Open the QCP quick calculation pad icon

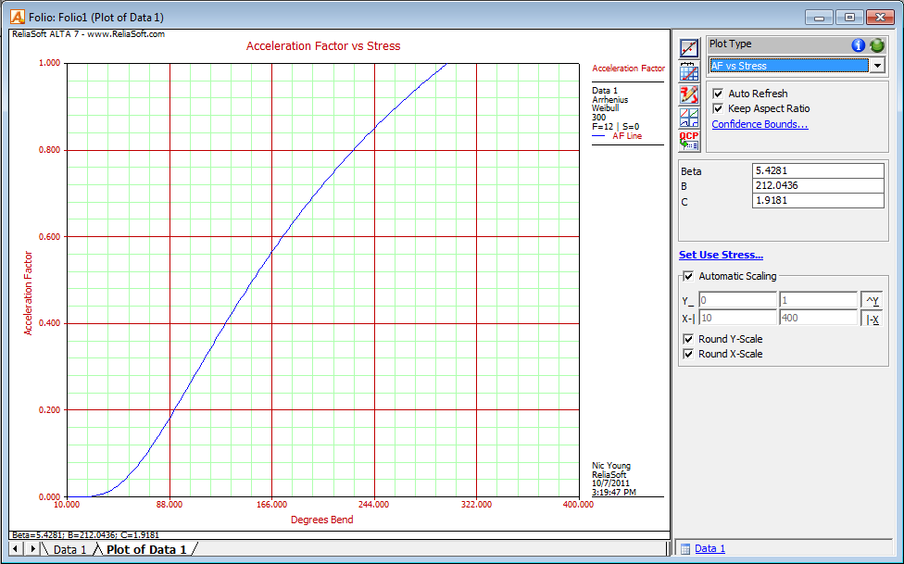pyautogui.click(x=689, y=141)
